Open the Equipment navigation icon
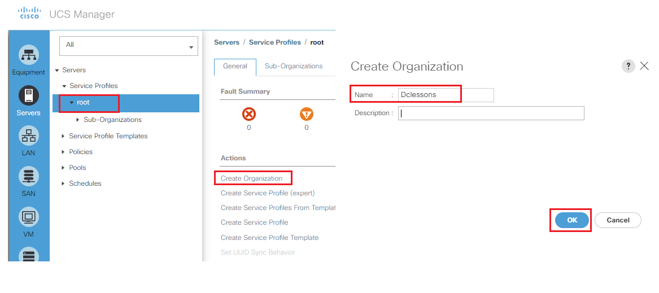The image size is (659, 293). (x=29, y=55)
